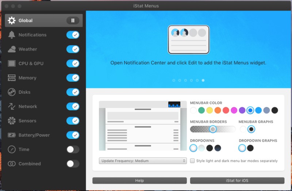Go to the fifth banner page dot
Image resolution: width=292 pixels, height=191 pixels.
tap(197, 80)
